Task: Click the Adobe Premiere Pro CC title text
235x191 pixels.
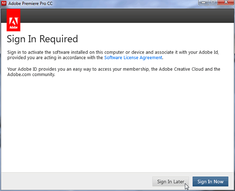Action: (x=31, y=3)
